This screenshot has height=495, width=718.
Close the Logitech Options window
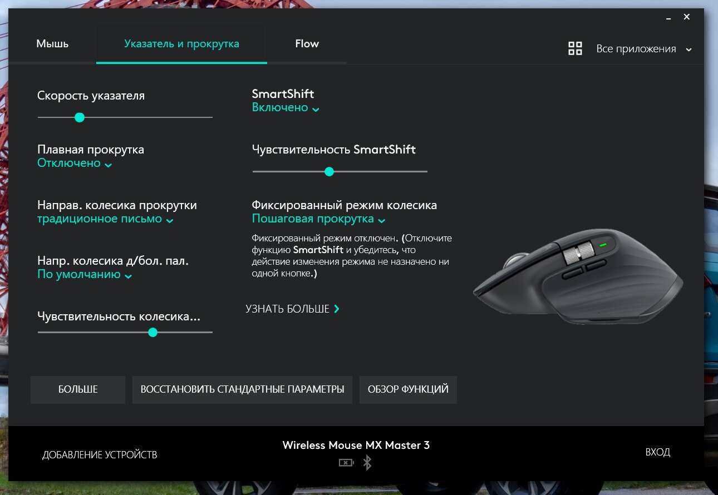pyautogui.click(x=687, y=17)
